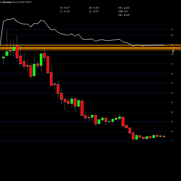Click the 65 price axis label
The width and height of the screenshot is (181, 181).
(172, 29)
